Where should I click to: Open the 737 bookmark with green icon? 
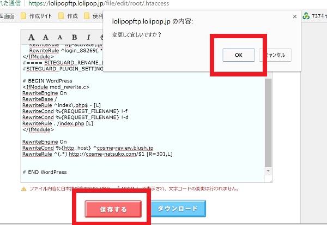(x=314, y=16)
